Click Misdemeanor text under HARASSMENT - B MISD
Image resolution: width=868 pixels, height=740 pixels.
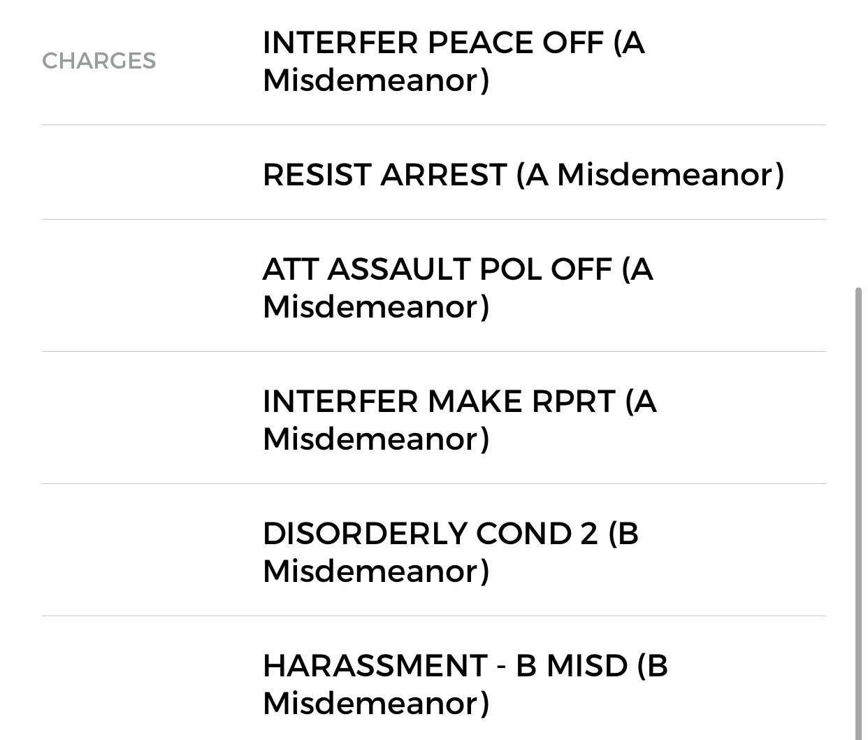pyautogui.click(x=375, y=704)
